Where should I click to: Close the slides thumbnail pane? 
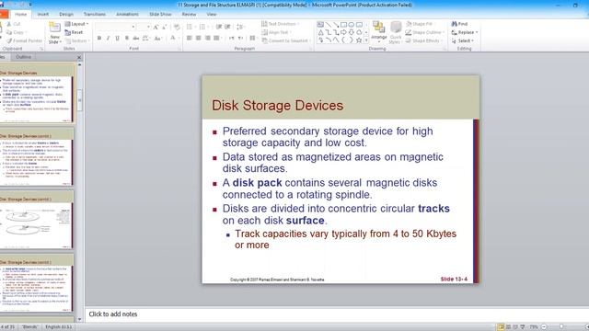pos(79,57)
